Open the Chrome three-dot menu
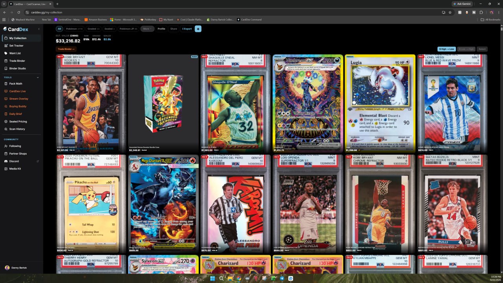This screenshot has height=283, width=503. [x=499, y=12]
